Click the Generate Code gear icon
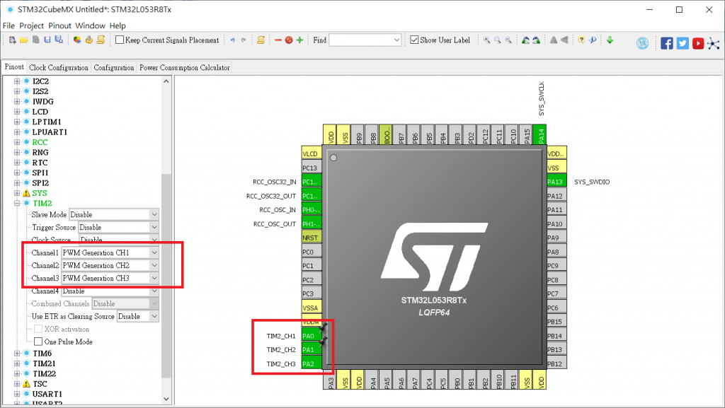 (89, 40)
